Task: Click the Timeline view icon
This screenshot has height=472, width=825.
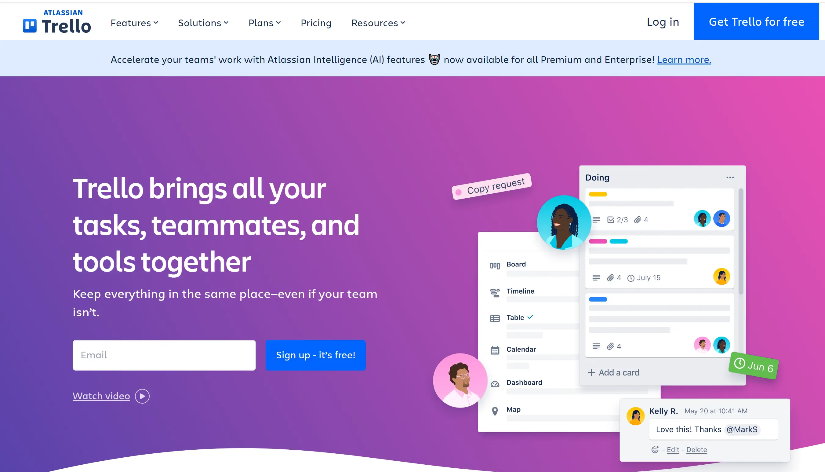Action: [x=495, y=290]
